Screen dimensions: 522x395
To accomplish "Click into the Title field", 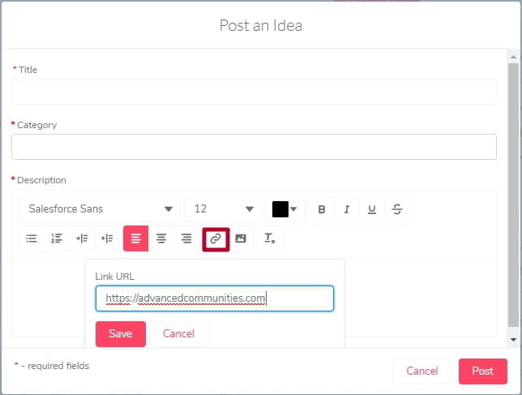I will (x=254, y=92).
